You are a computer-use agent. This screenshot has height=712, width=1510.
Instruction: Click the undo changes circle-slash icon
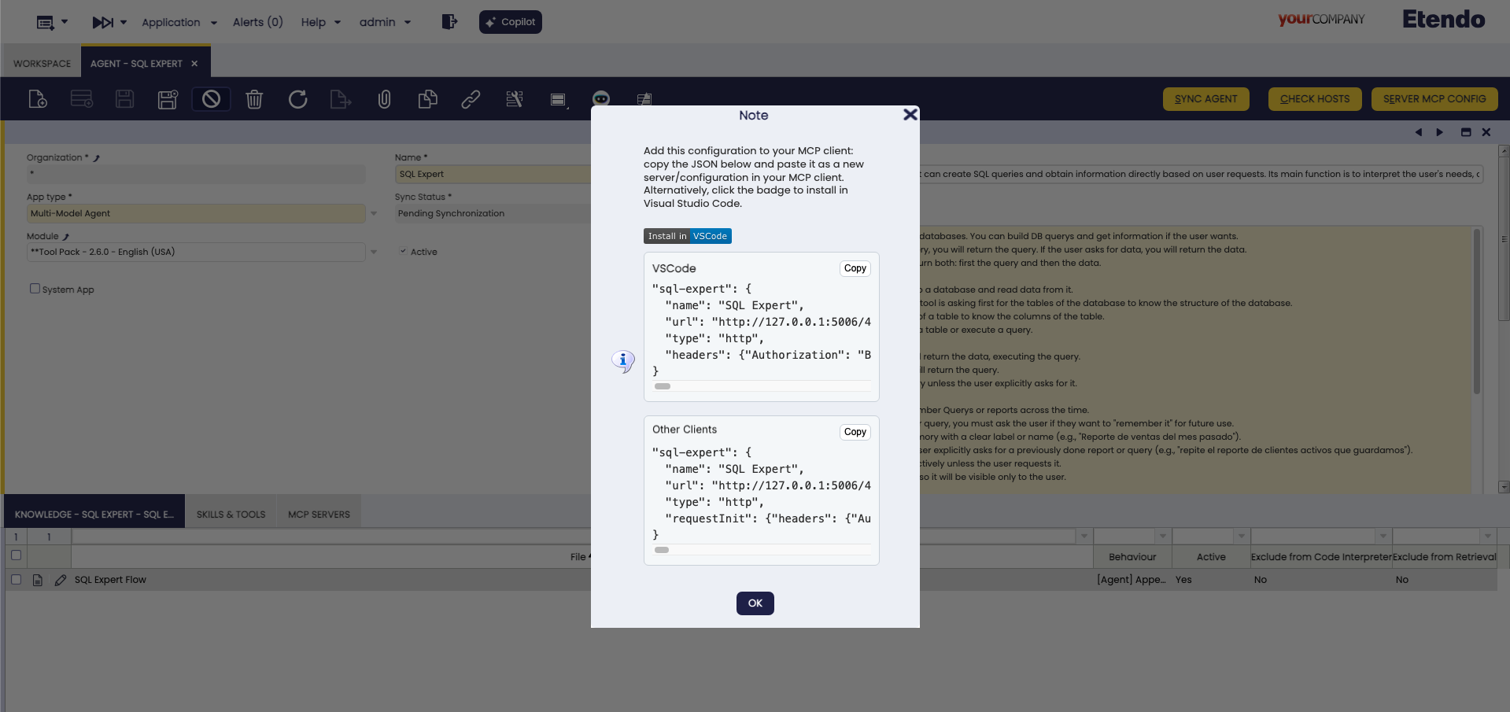[211, 99]
